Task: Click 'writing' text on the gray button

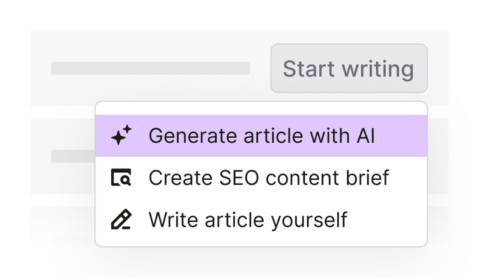Action: pyautogui.click(x=378, y=69)
